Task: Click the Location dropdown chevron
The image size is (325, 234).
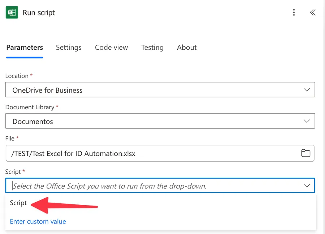Action: click(307, 89)
